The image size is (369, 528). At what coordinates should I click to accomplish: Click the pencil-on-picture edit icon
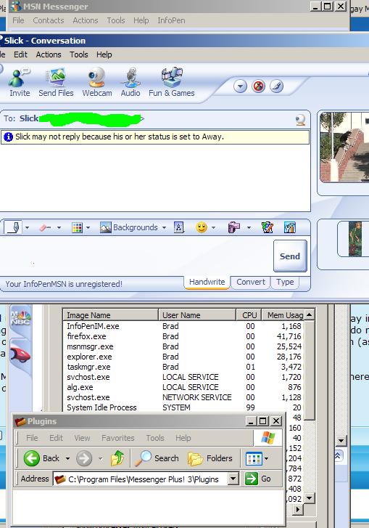click(x=268, y=227)
